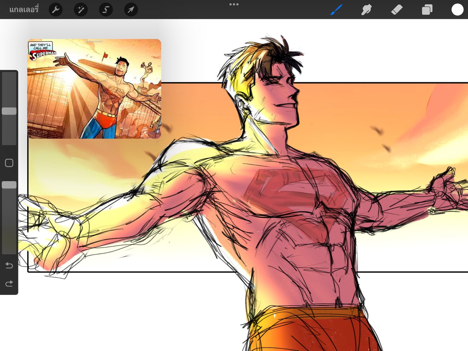Redo the last undone stroke
Image resolution: width=468 pixels, height=351 pixels.
click(x=9, y=284)
